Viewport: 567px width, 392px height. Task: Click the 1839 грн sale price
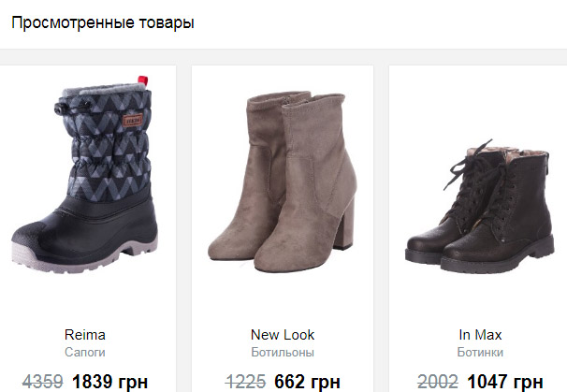pyautogui.click(x=109, y=382)
